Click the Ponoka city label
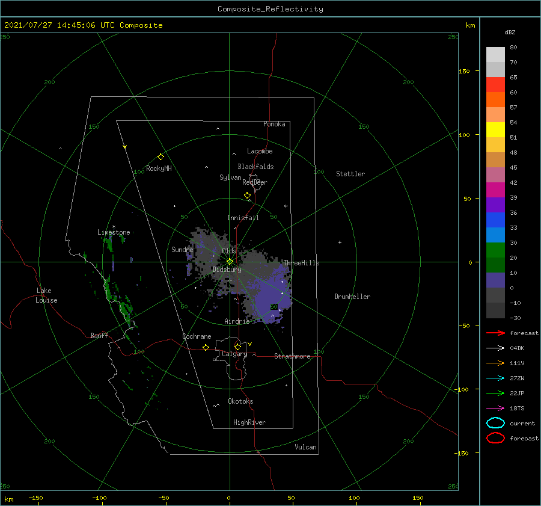The height and width of the screenshot is (506, 541). (x=274, y=125)
